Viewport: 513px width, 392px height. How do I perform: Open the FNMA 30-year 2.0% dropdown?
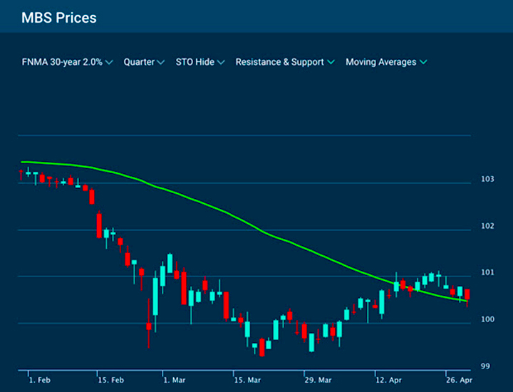click(x=67, y=62)
